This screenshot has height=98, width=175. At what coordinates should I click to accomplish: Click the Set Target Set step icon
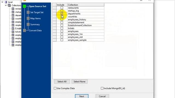28,12
